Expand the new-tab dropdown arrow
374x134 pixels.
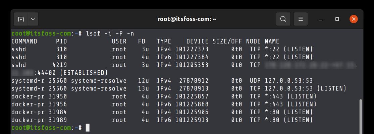33,19
